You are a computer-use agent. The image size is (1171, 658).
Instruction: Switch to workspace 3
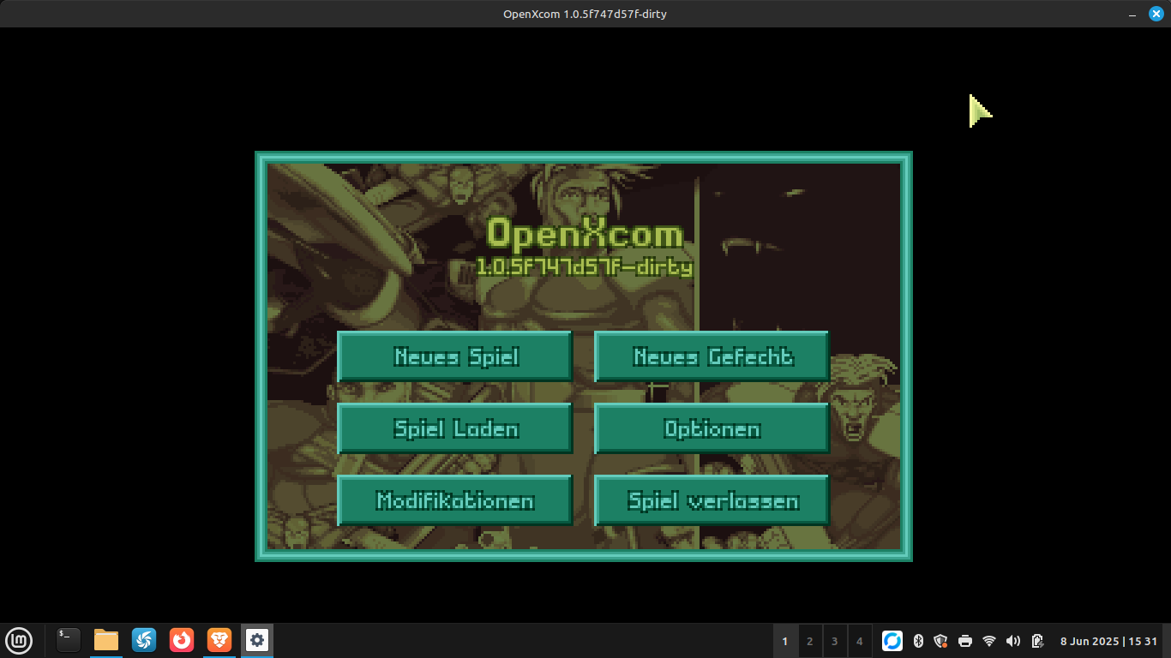point(835,641)
